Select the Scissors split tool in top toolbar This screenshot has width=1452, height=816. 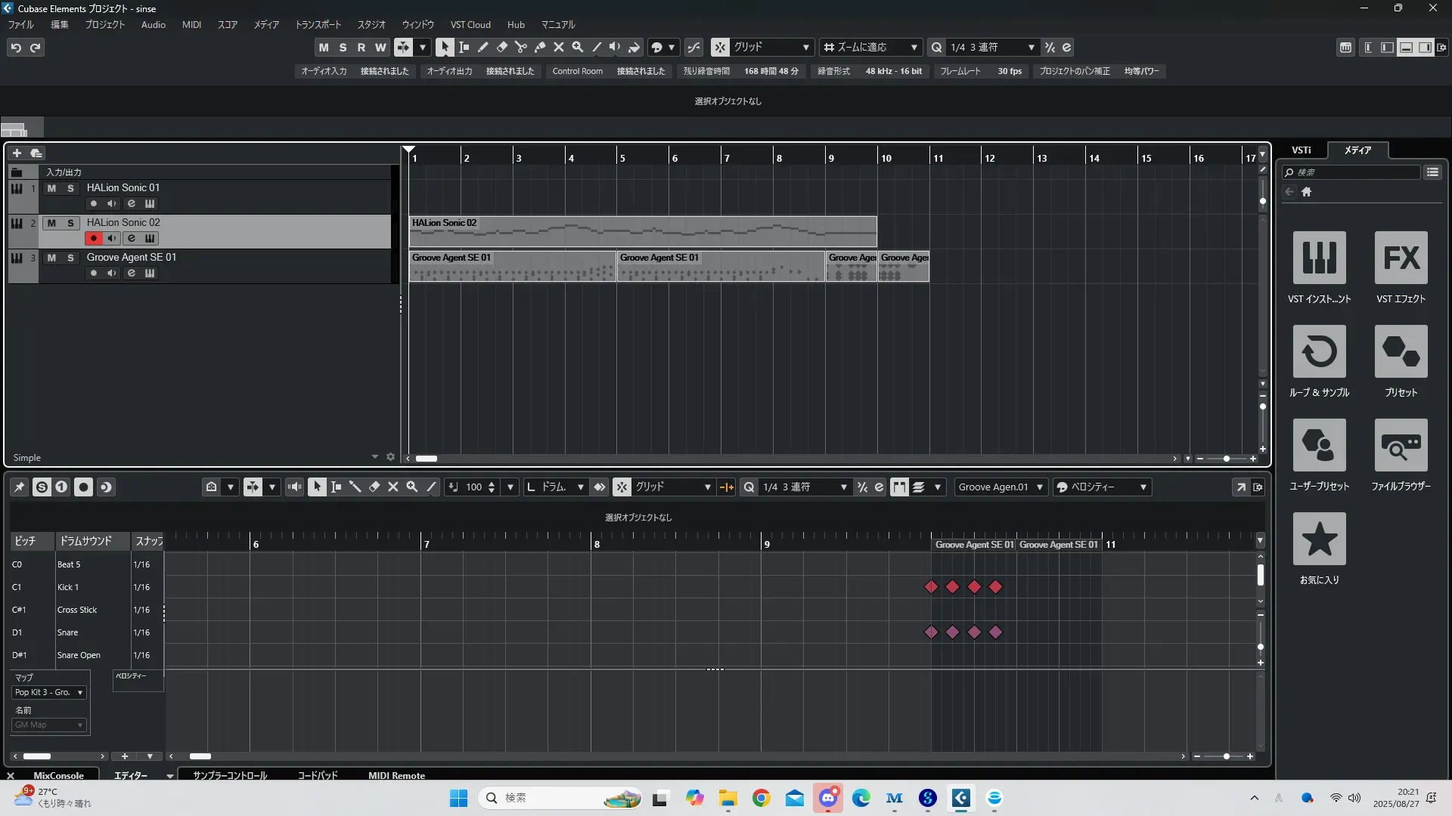520,48
